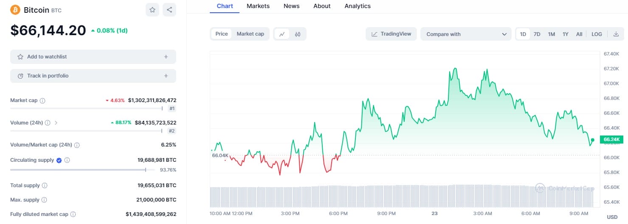The image size is (628, 224).
Task: Switch to line chart view icon
Action: click(x=282, y=34)
